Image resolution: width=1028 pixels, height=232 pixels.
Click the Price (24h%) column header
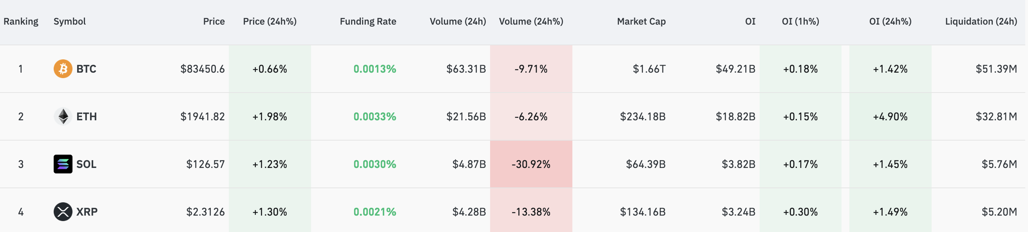click(269, 21)
